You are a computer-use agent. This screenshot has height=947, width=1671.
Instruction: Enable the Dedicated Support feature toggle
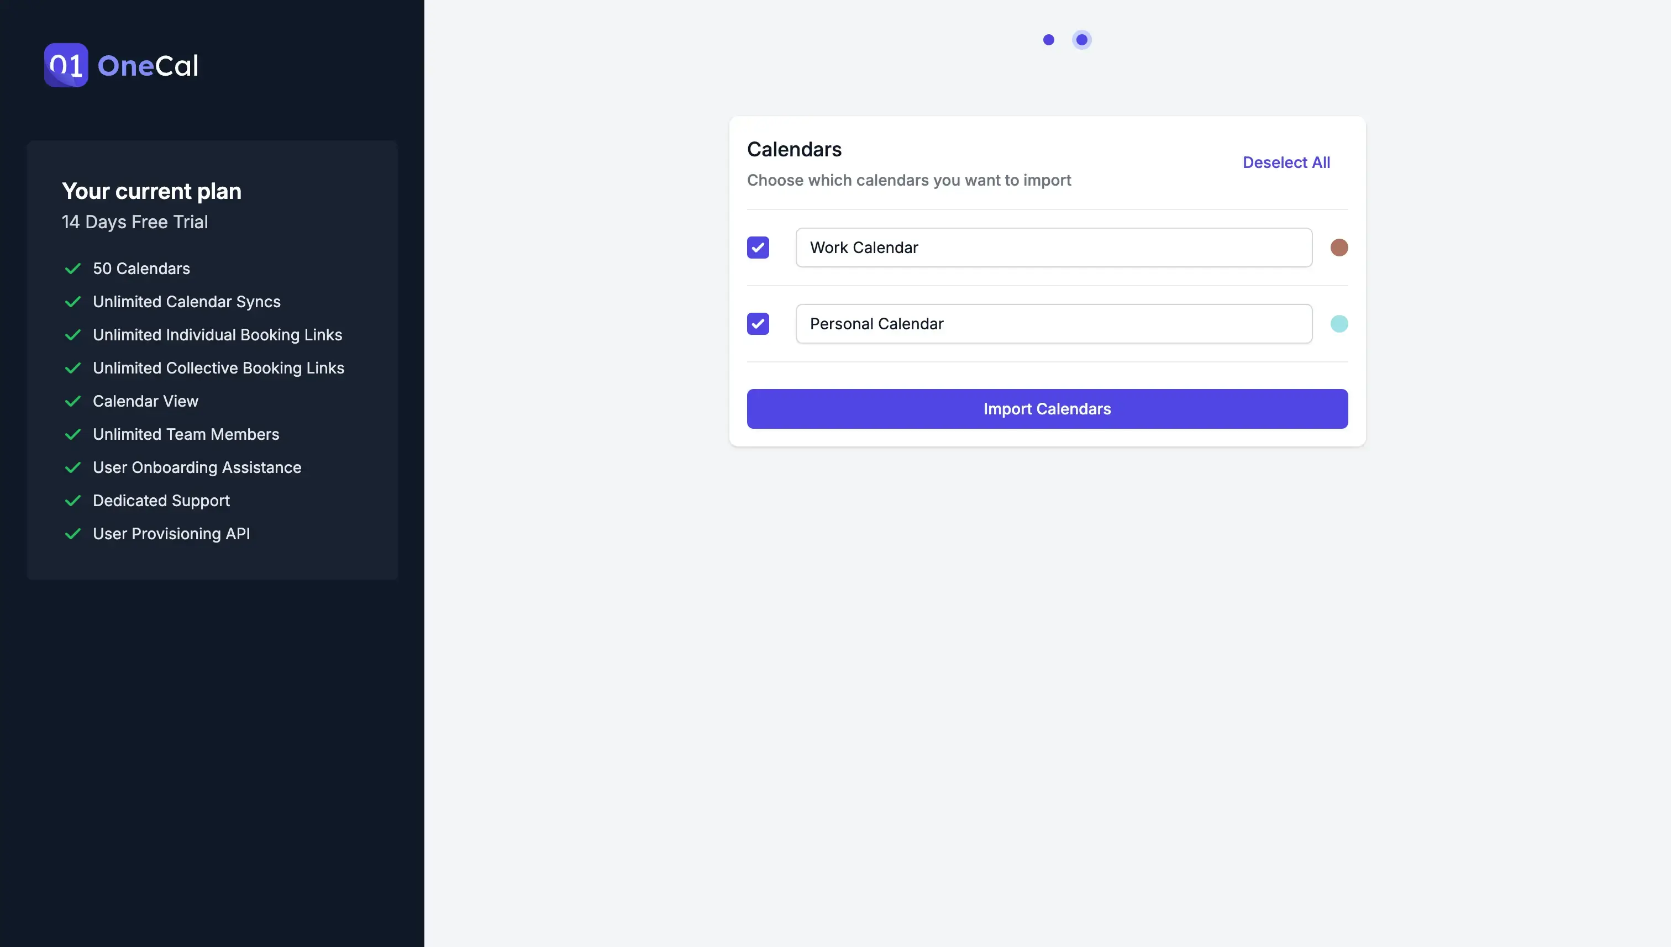pyautogui.click(x=72, y=501)
